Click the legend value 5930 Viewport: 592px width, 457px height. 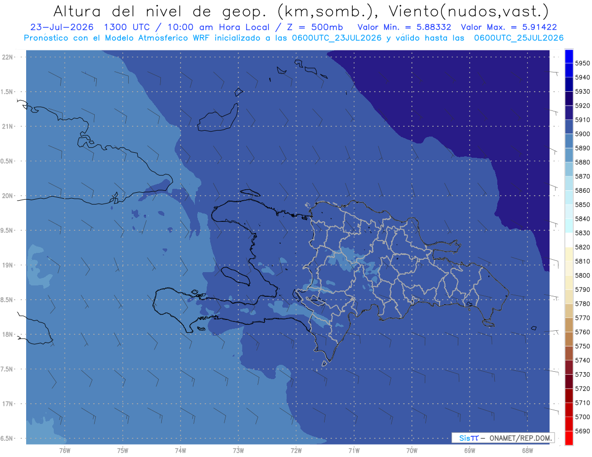[582, 91]
